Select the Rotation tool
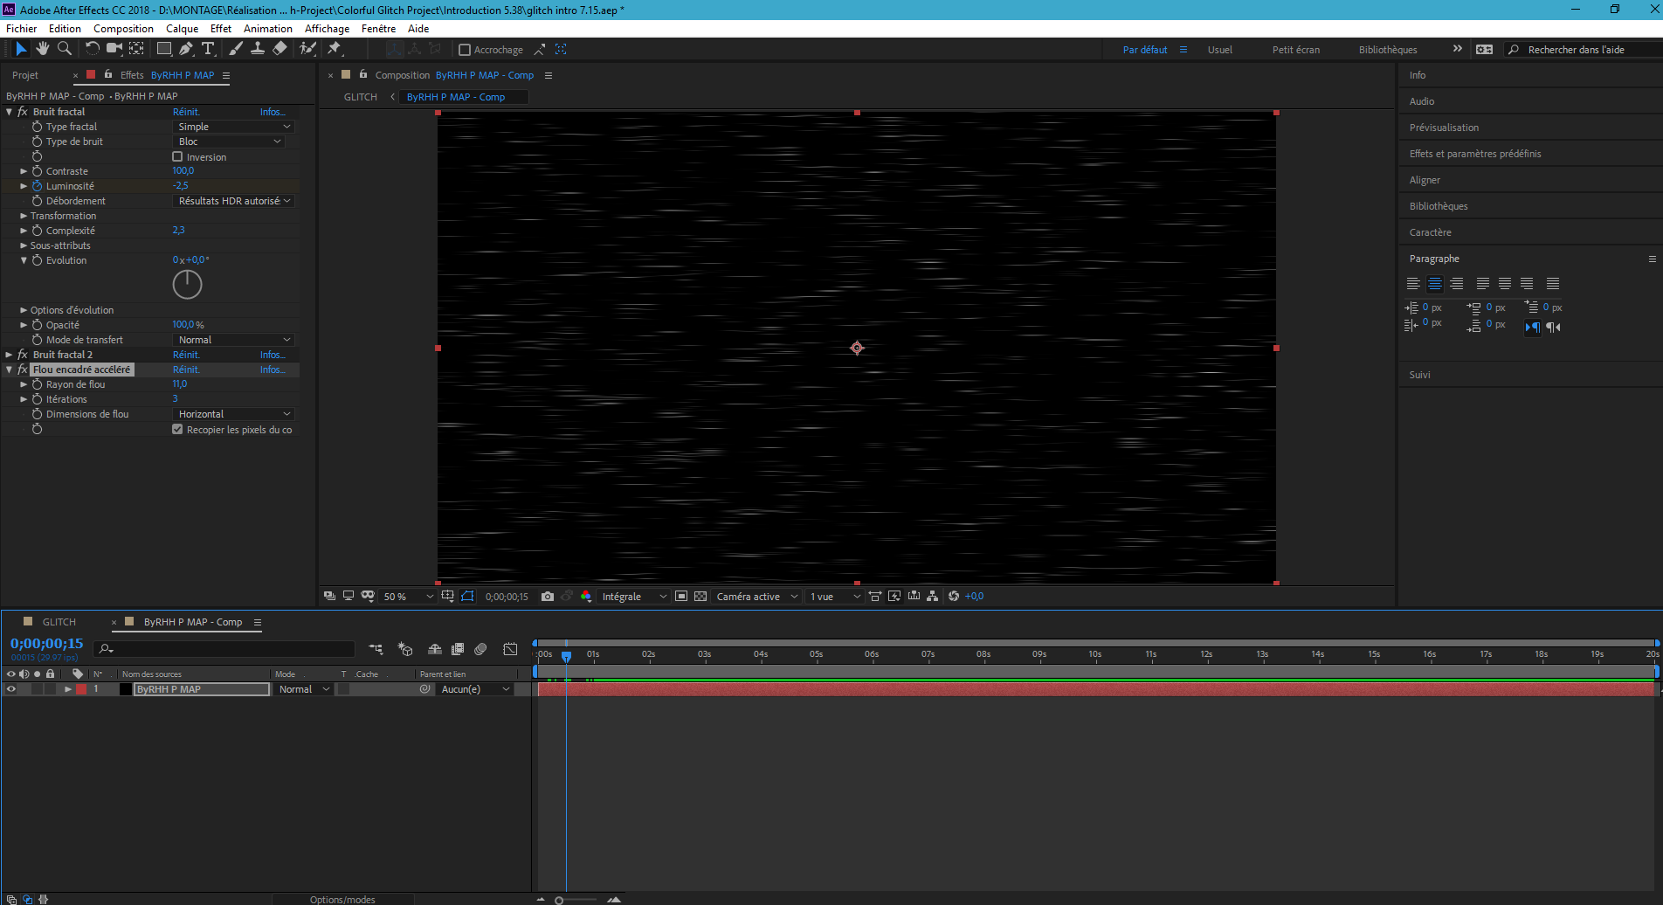 coord(92,49)
